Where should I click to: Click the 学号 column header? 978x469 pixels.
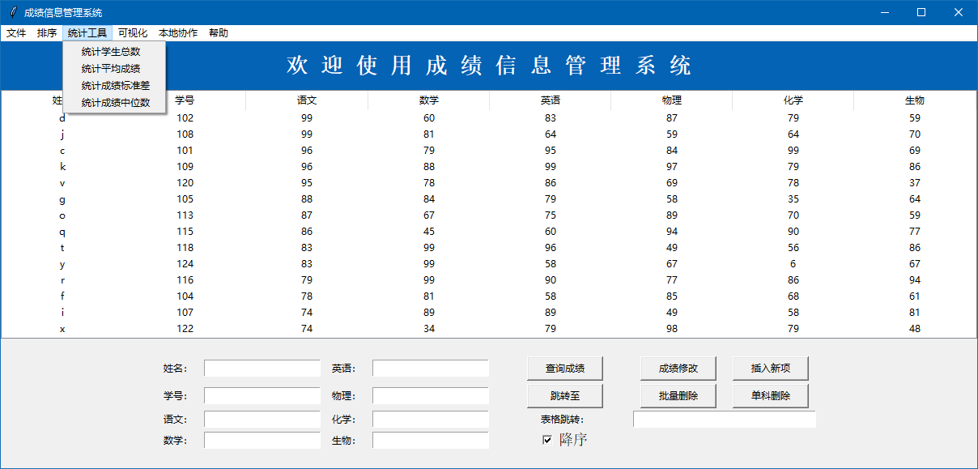185,101
